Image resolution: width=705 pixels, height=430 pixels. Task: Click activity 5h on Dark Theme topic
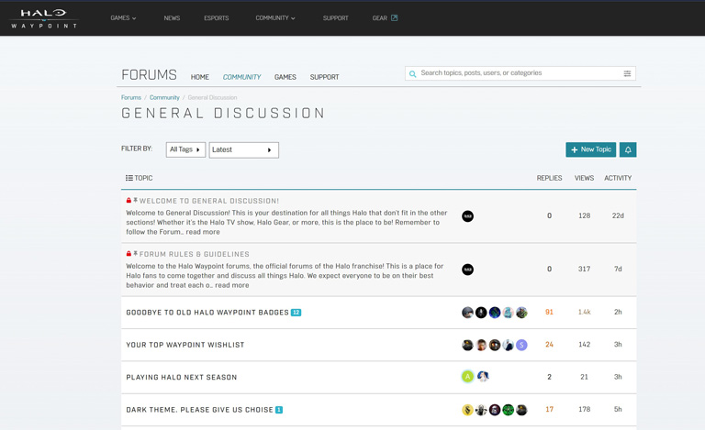click(x=618, y=409)
